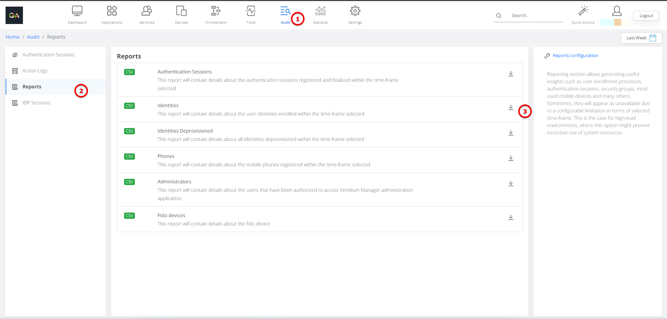Open the Quick Actions magic wand
Screen dimensions: 667x319
[583, 11]
